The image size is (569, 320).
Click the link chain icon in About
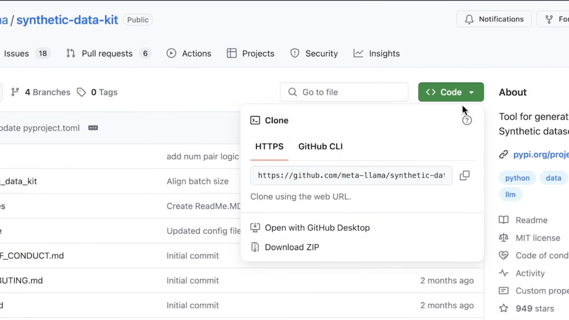[503, 155]
